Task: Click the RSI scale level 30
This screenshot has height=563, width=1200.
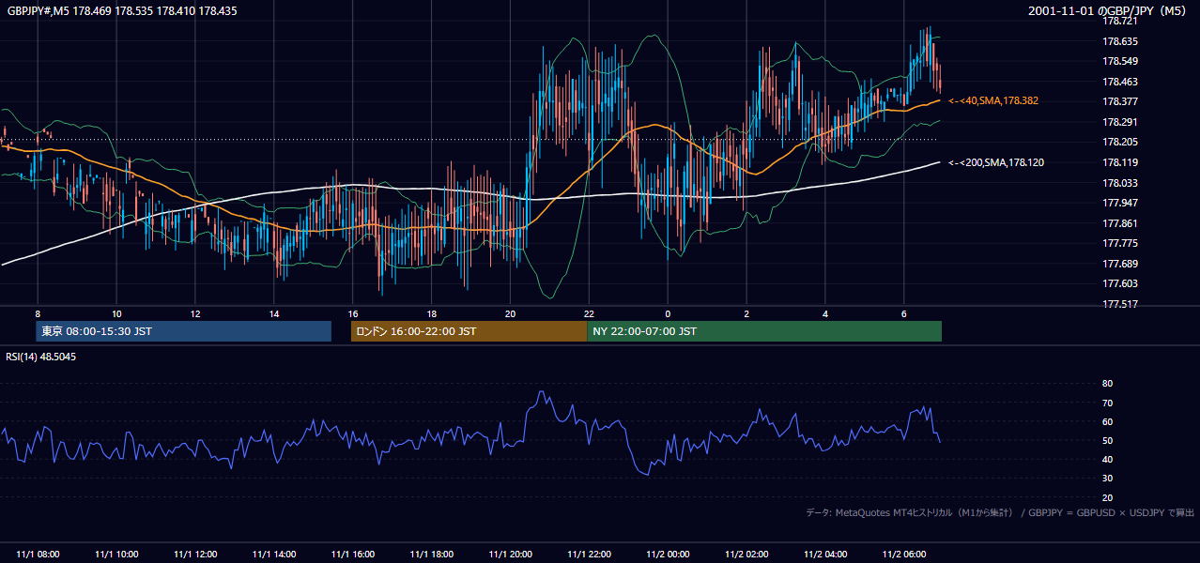Action: (x=1107, y=479)
